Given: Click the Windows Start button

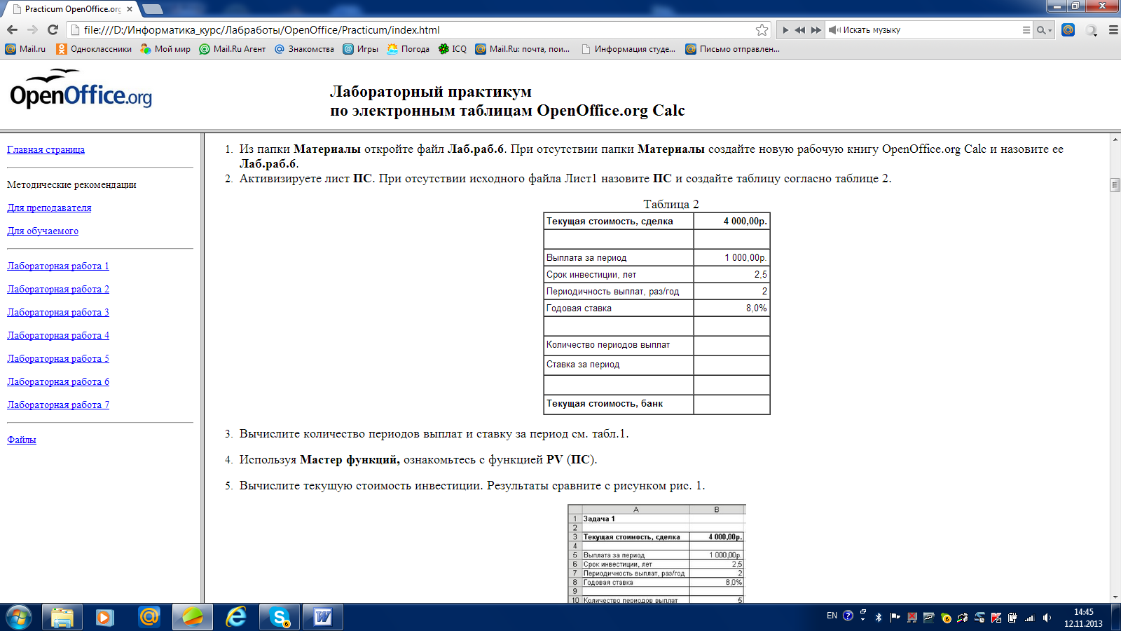Looking at the screenshot, I should pyautogui.click(x=18, y=617).
